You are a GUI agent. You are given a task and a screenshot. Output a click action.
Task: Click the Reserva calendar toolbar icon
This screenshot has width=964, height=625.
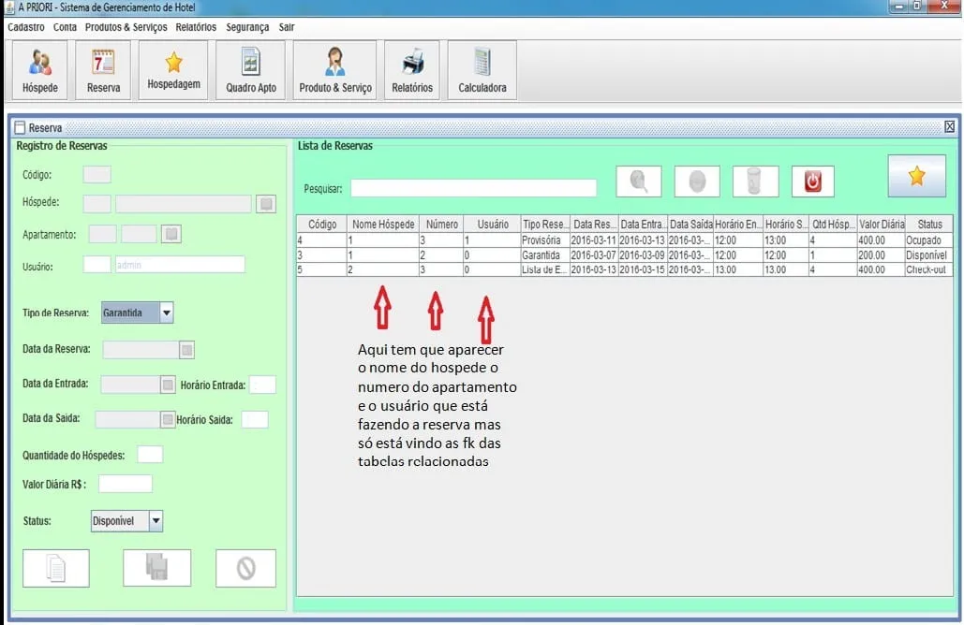[103, 71]
